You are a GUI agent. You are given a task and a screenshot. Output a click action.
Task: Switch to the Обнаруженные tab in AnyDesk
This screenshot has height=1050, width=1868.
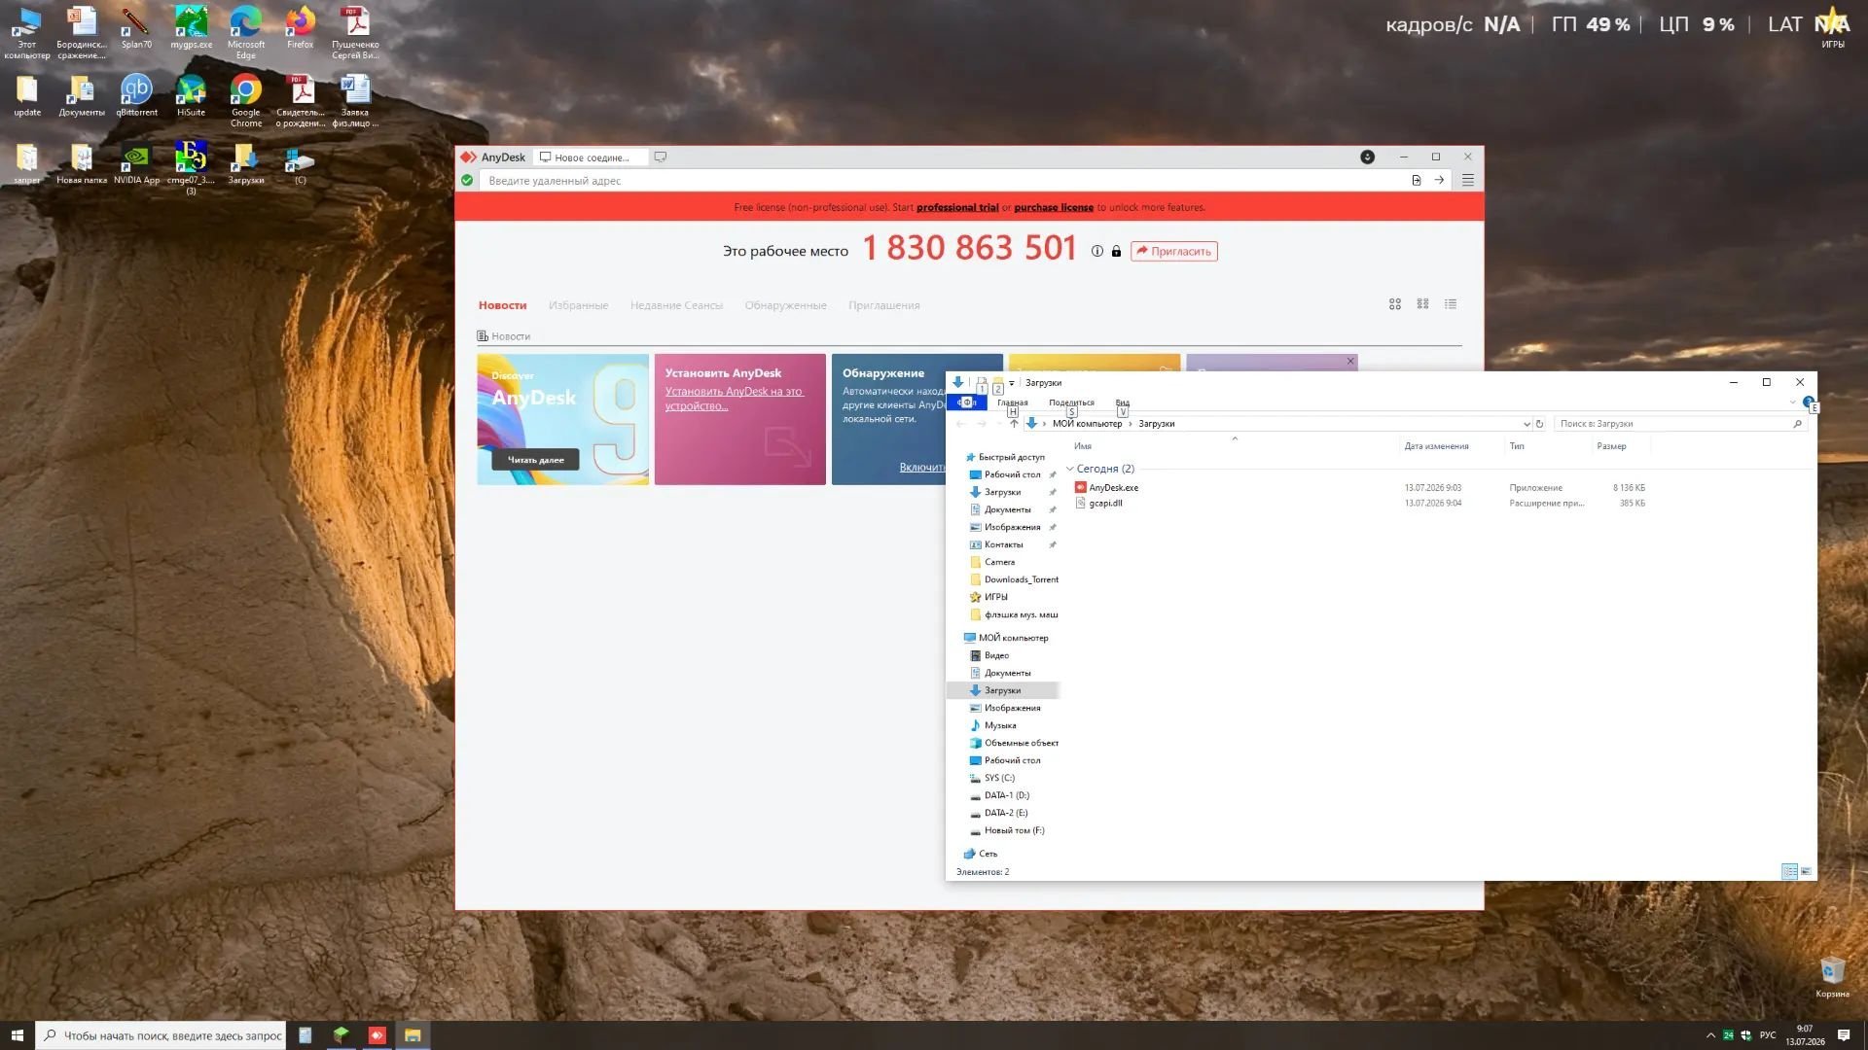click(785, 305)
